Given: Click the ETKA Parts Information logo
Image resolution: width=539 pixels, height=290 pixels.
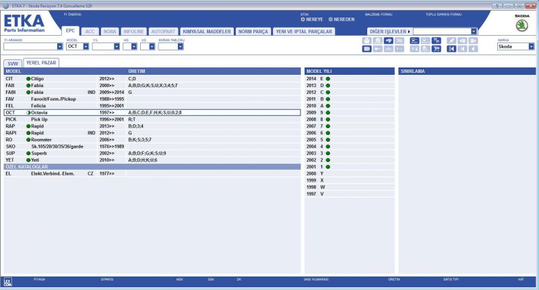Looking at the screenshot, I should [x=24, y=23].
